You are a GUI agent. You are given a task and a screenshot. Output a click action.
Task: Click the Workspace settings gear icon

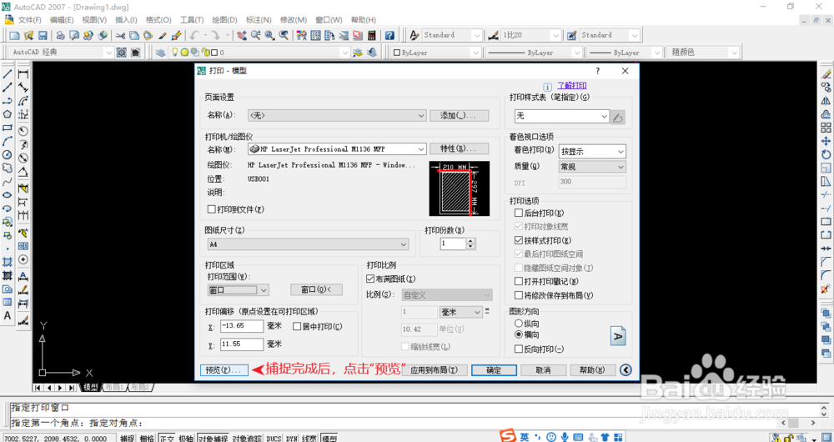(121, 53)
